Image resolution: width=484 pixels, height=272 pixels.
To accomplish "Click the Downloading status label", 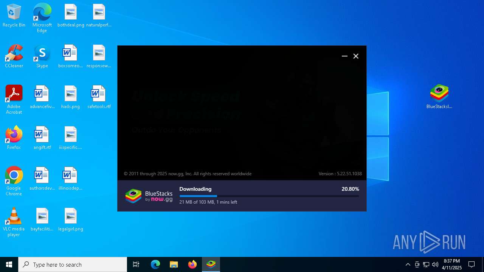I will pos(195,189).
